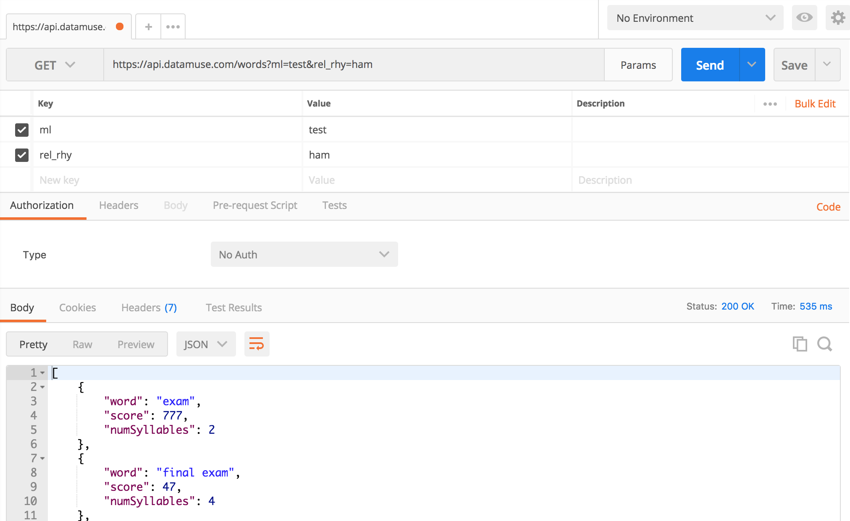Click the Bulk Edit link
Image resolution: width=850 pixels, height=521 pixels.
coord(815,104)
